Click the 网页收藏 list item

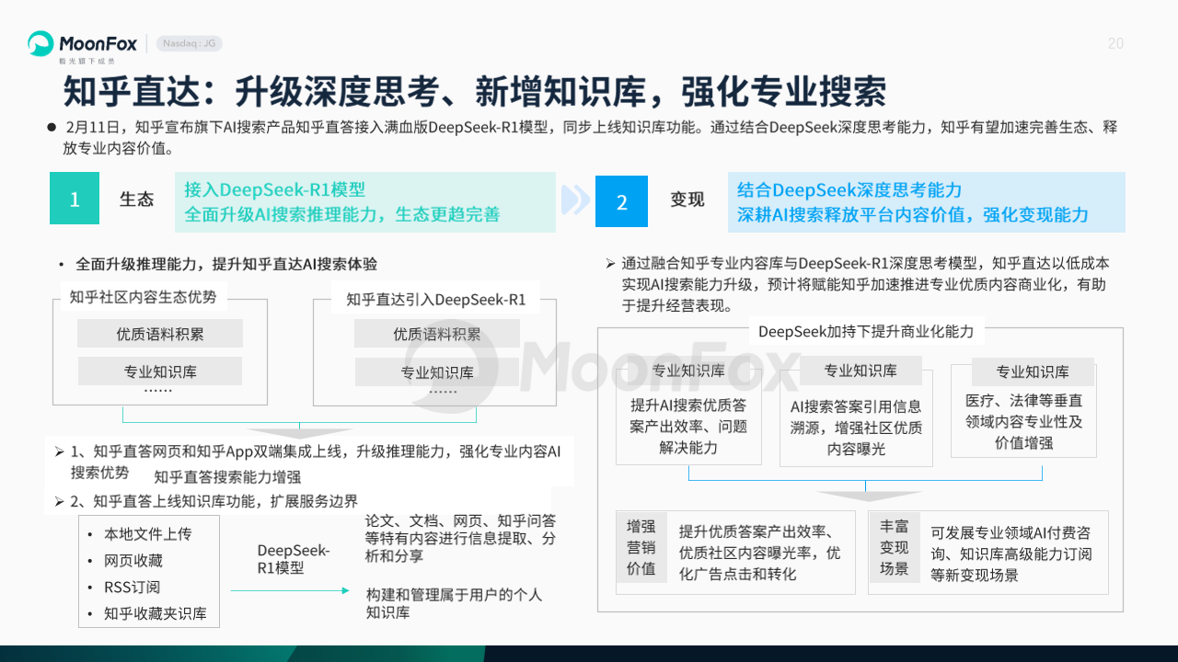[133, 561]
